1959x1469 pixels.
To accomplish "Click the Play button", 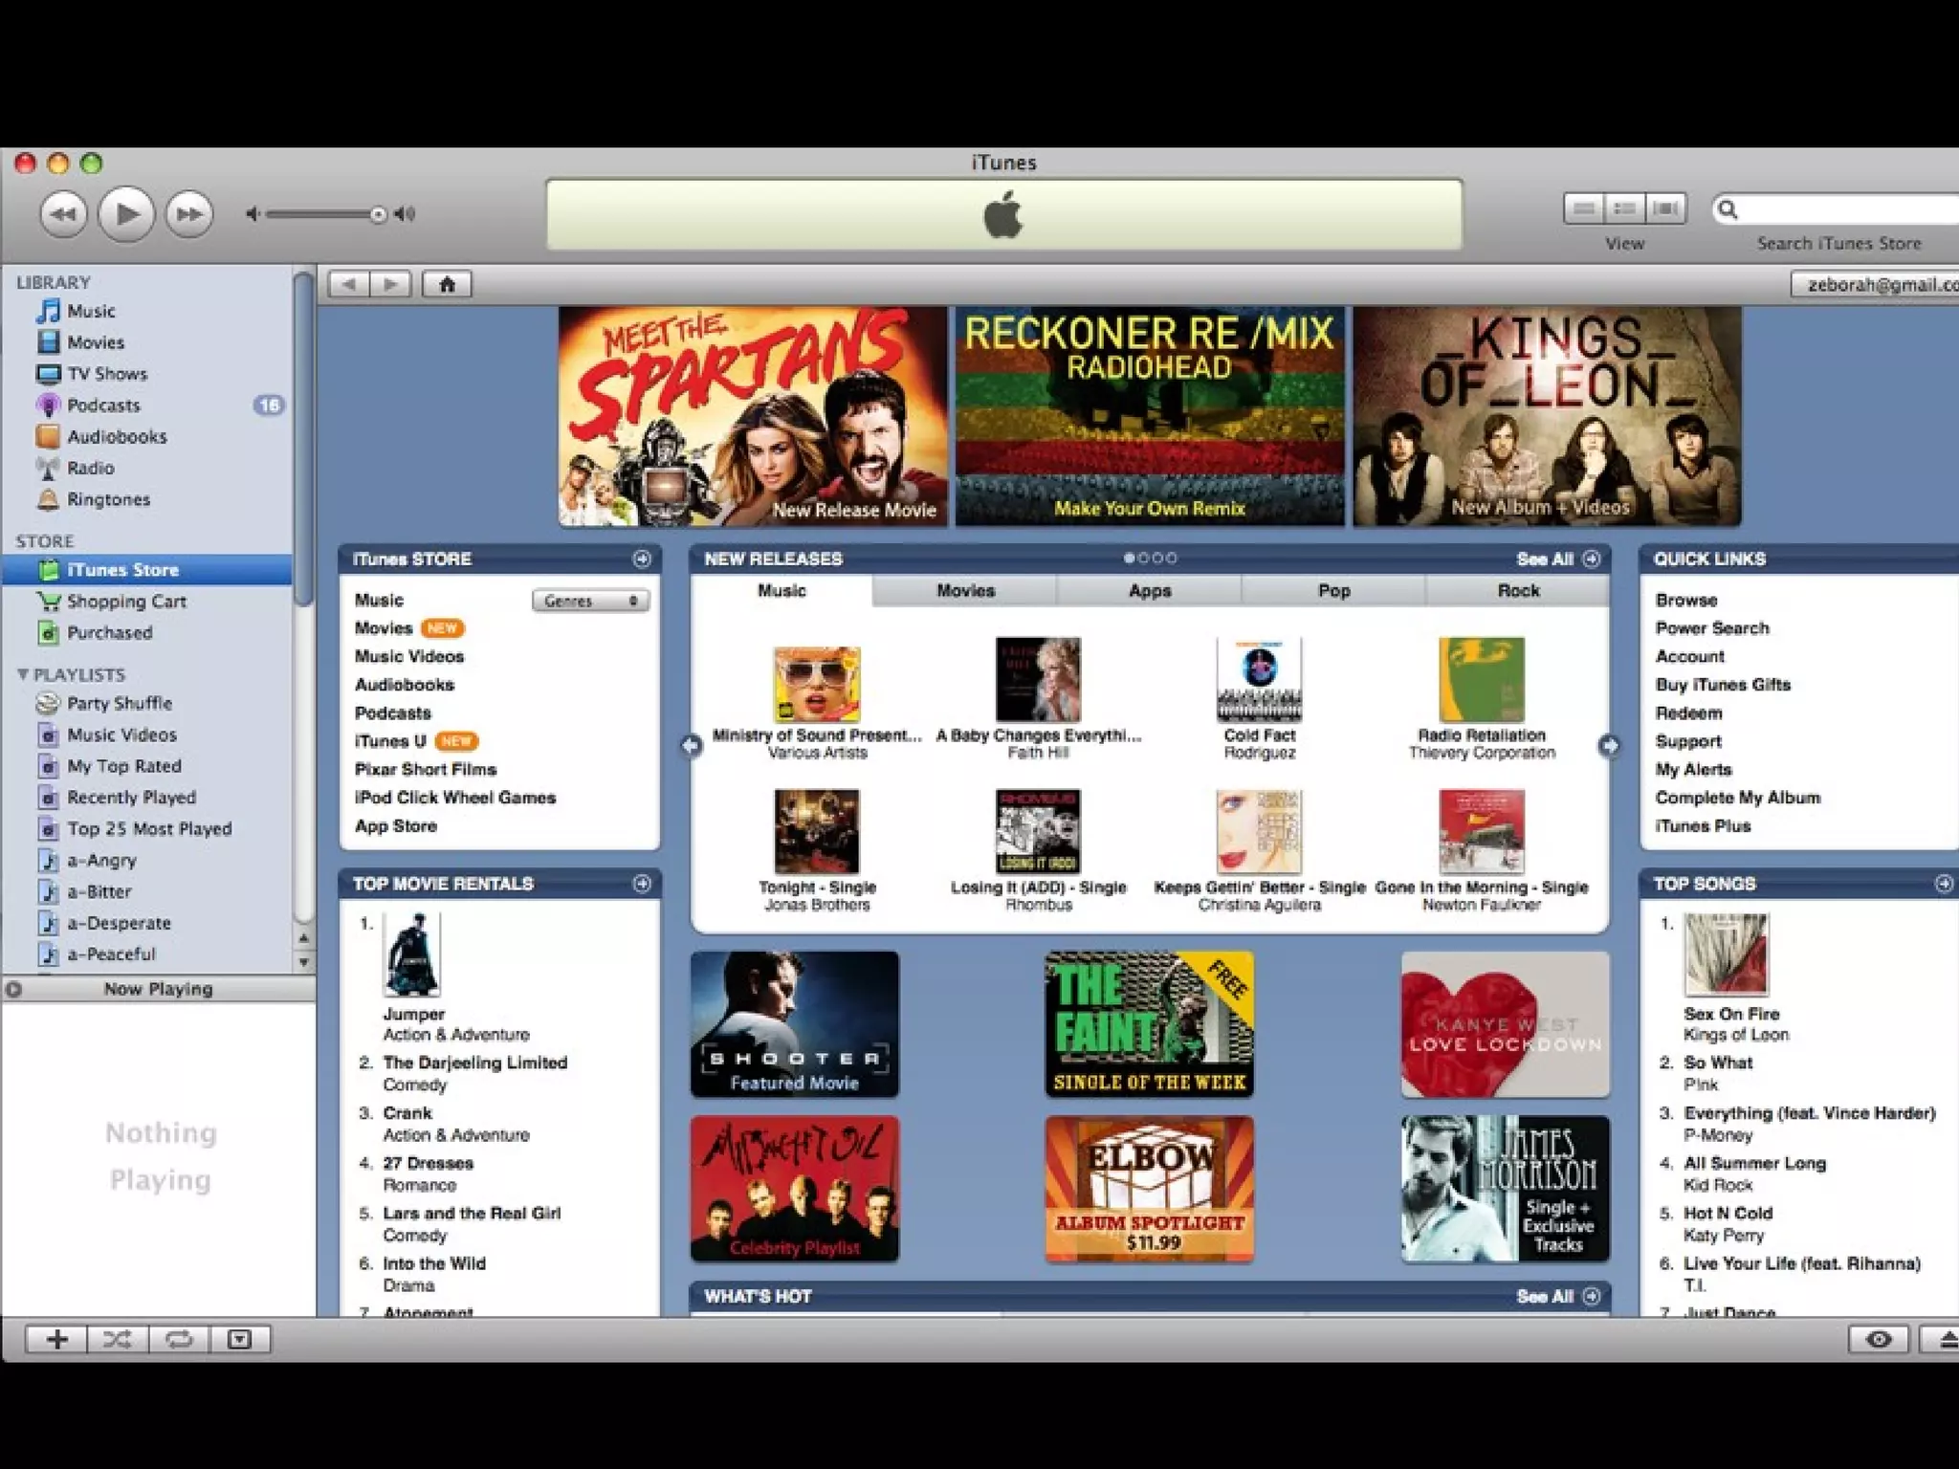I will (126, 213).
